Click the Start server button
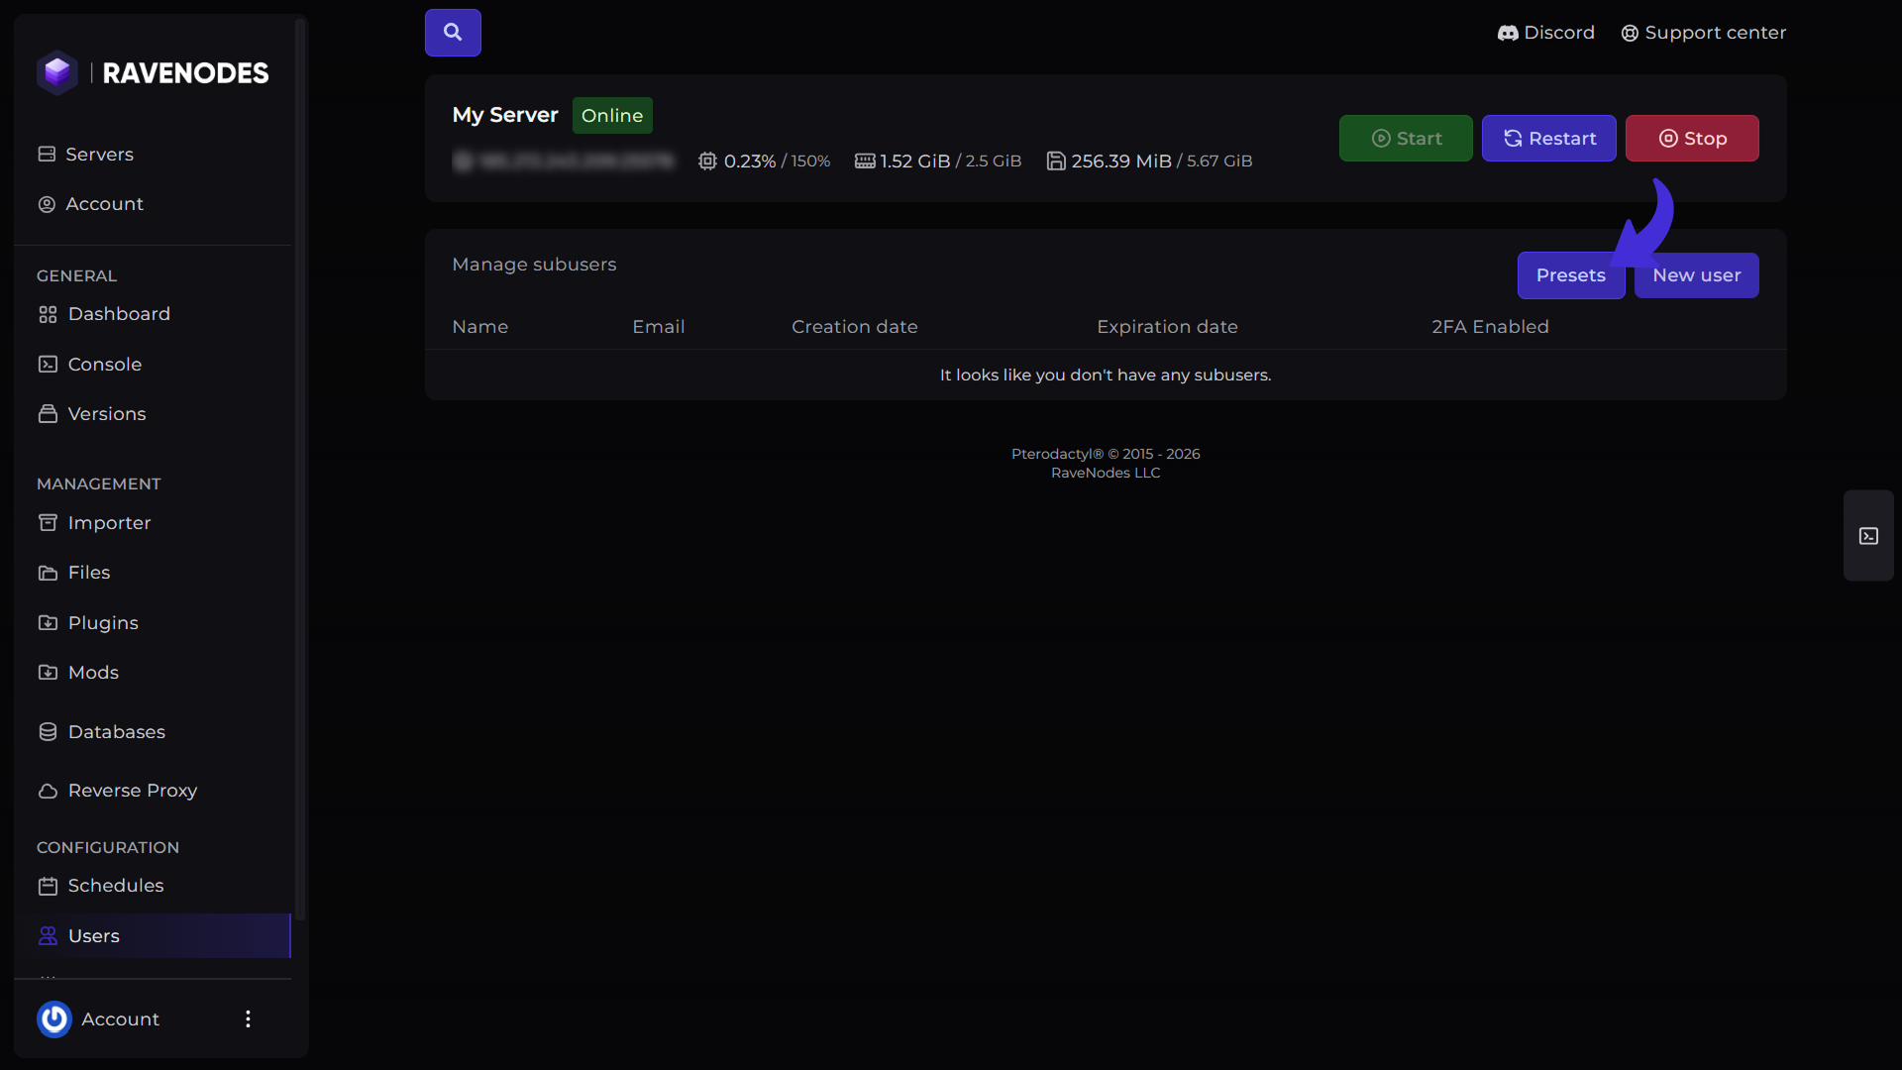This screenshot has width=1902, height=1070. [x=1406, y=138]
